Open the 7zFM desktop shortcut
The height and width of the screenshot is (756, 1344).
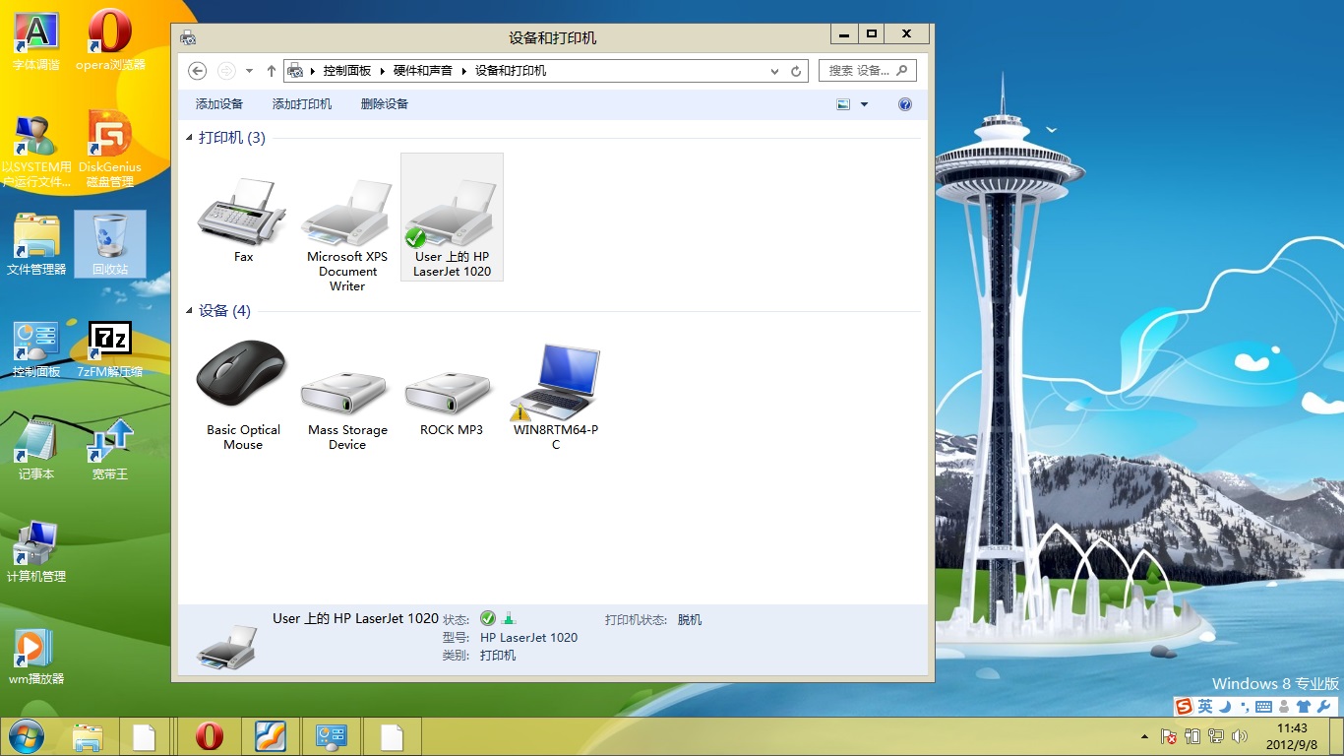110,349
